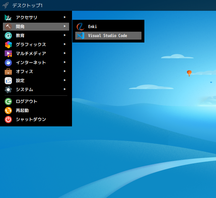The height and width of the screenshot is (198, 216).
Task: Choose シャットダウン to power off
Action: tap(36, 120)
